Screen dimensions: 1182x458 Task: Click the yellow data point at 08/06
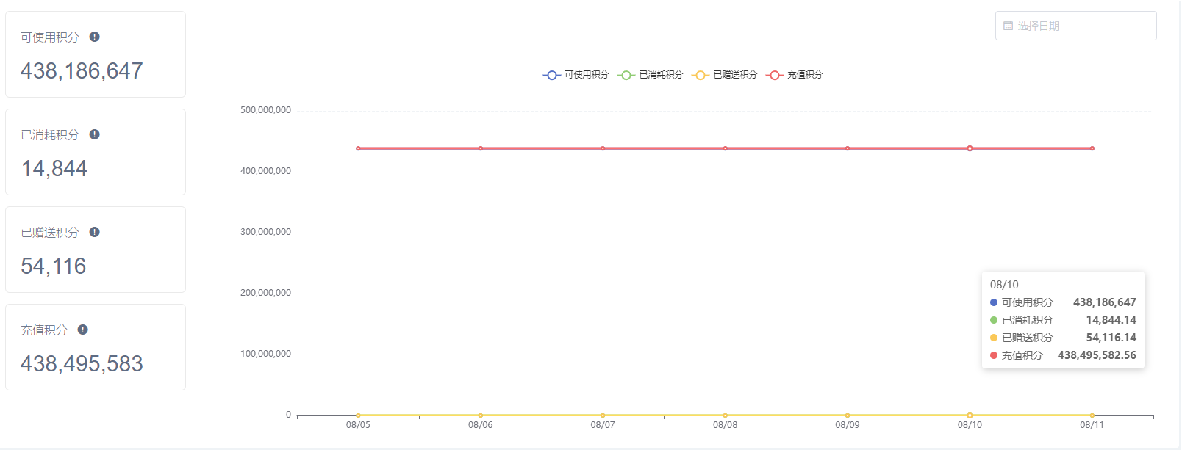click(481, 415)
